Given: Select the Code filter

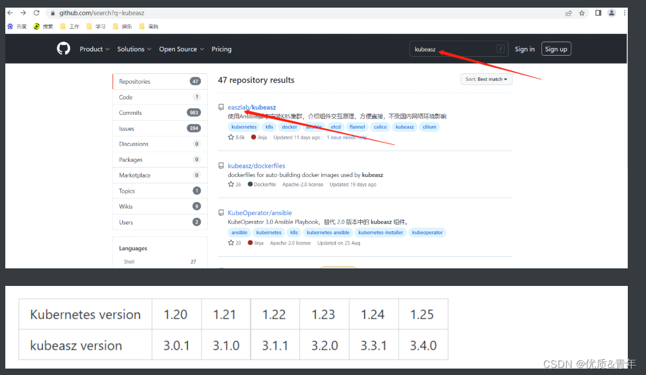Looking at the screenshot, I should [160, 97].
